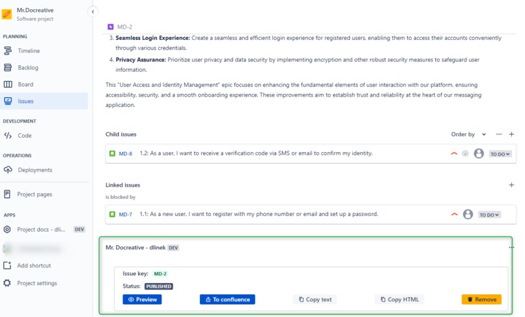Click the Copy HTML button

[x=399, y=299]
